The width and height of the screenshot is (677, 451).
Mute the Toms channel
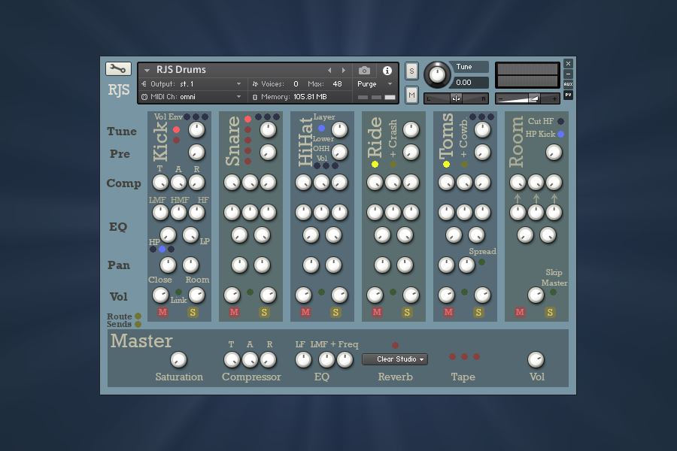point(448,312)
